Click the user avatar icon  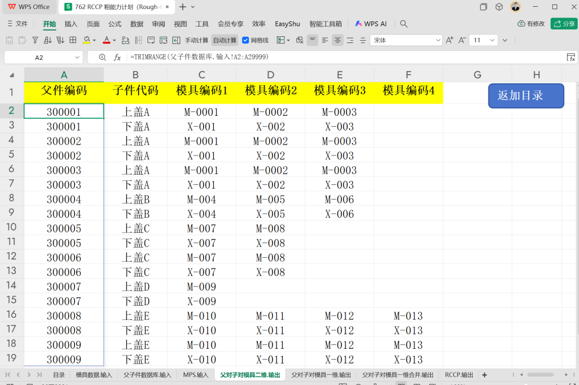(516, 7)
